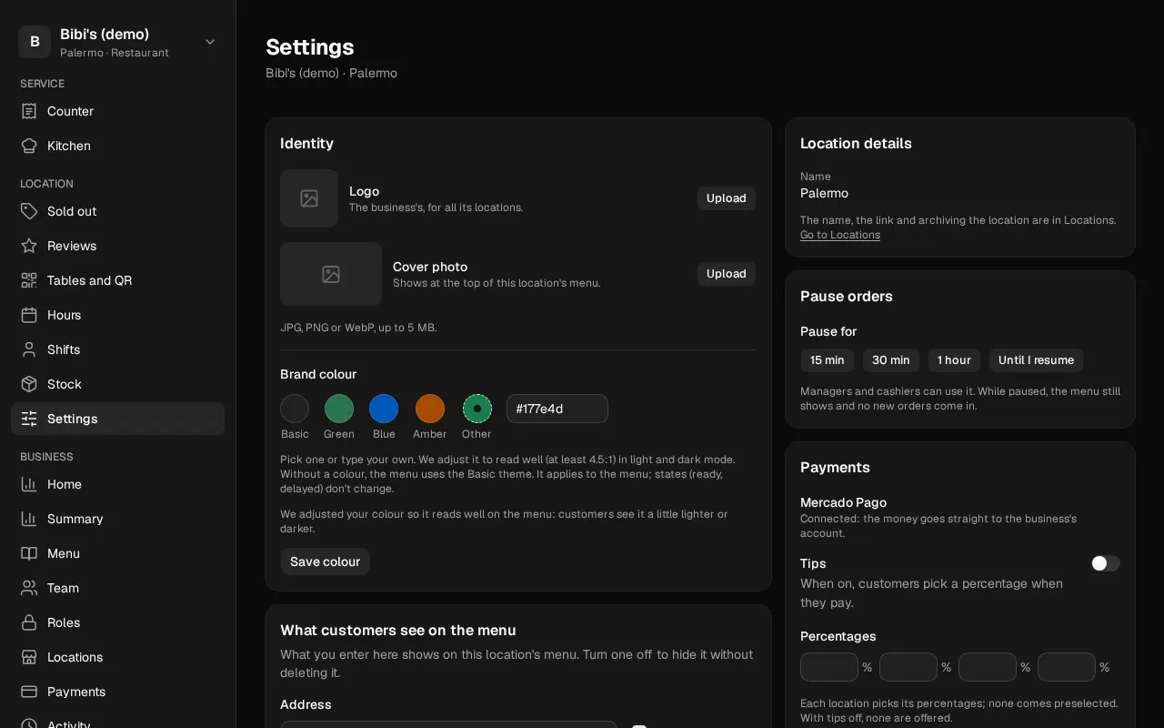This screenshot has height=728, width=1164.
Task: Select the Amber brand colour swatch
Action: [430, 409]
